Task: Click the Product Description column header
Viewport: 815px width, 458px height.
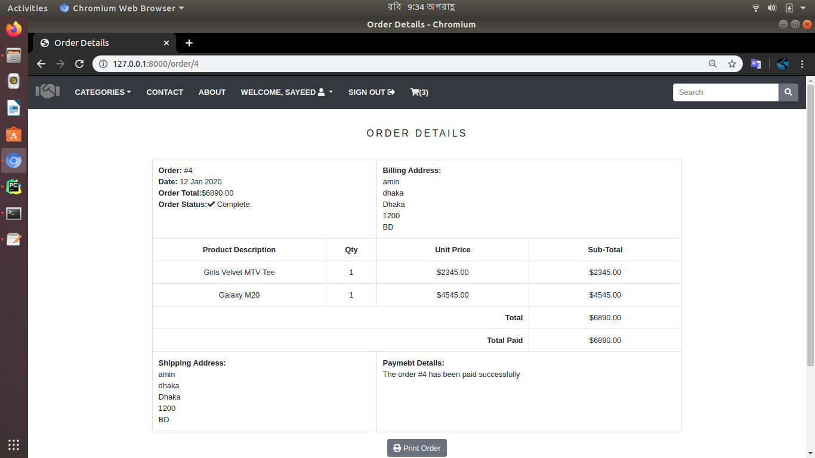Action: 239,249
